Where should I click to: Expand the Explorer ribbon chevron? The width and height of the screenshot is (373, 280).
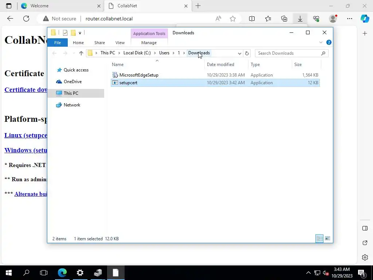point(321,42)
